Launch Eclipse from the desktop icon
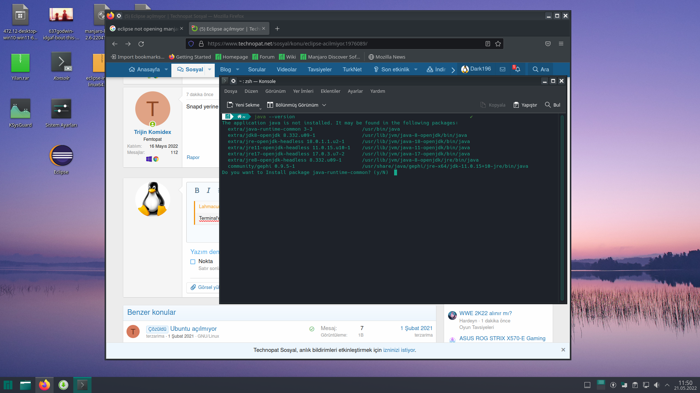This screenshot has height=393, width=700. (61, 156)
